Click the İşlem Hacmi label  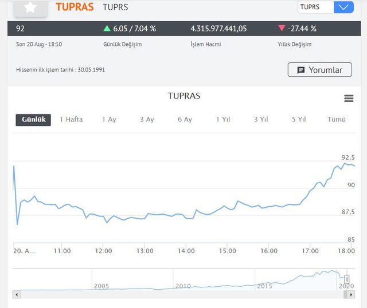(206, 45)
